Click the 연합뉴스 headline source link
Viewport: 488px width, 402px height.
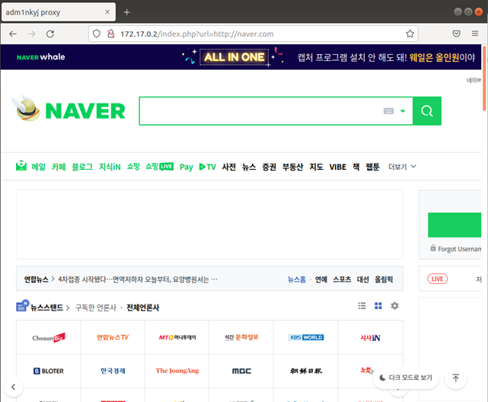pyautogui.click(x=36, y=279)
